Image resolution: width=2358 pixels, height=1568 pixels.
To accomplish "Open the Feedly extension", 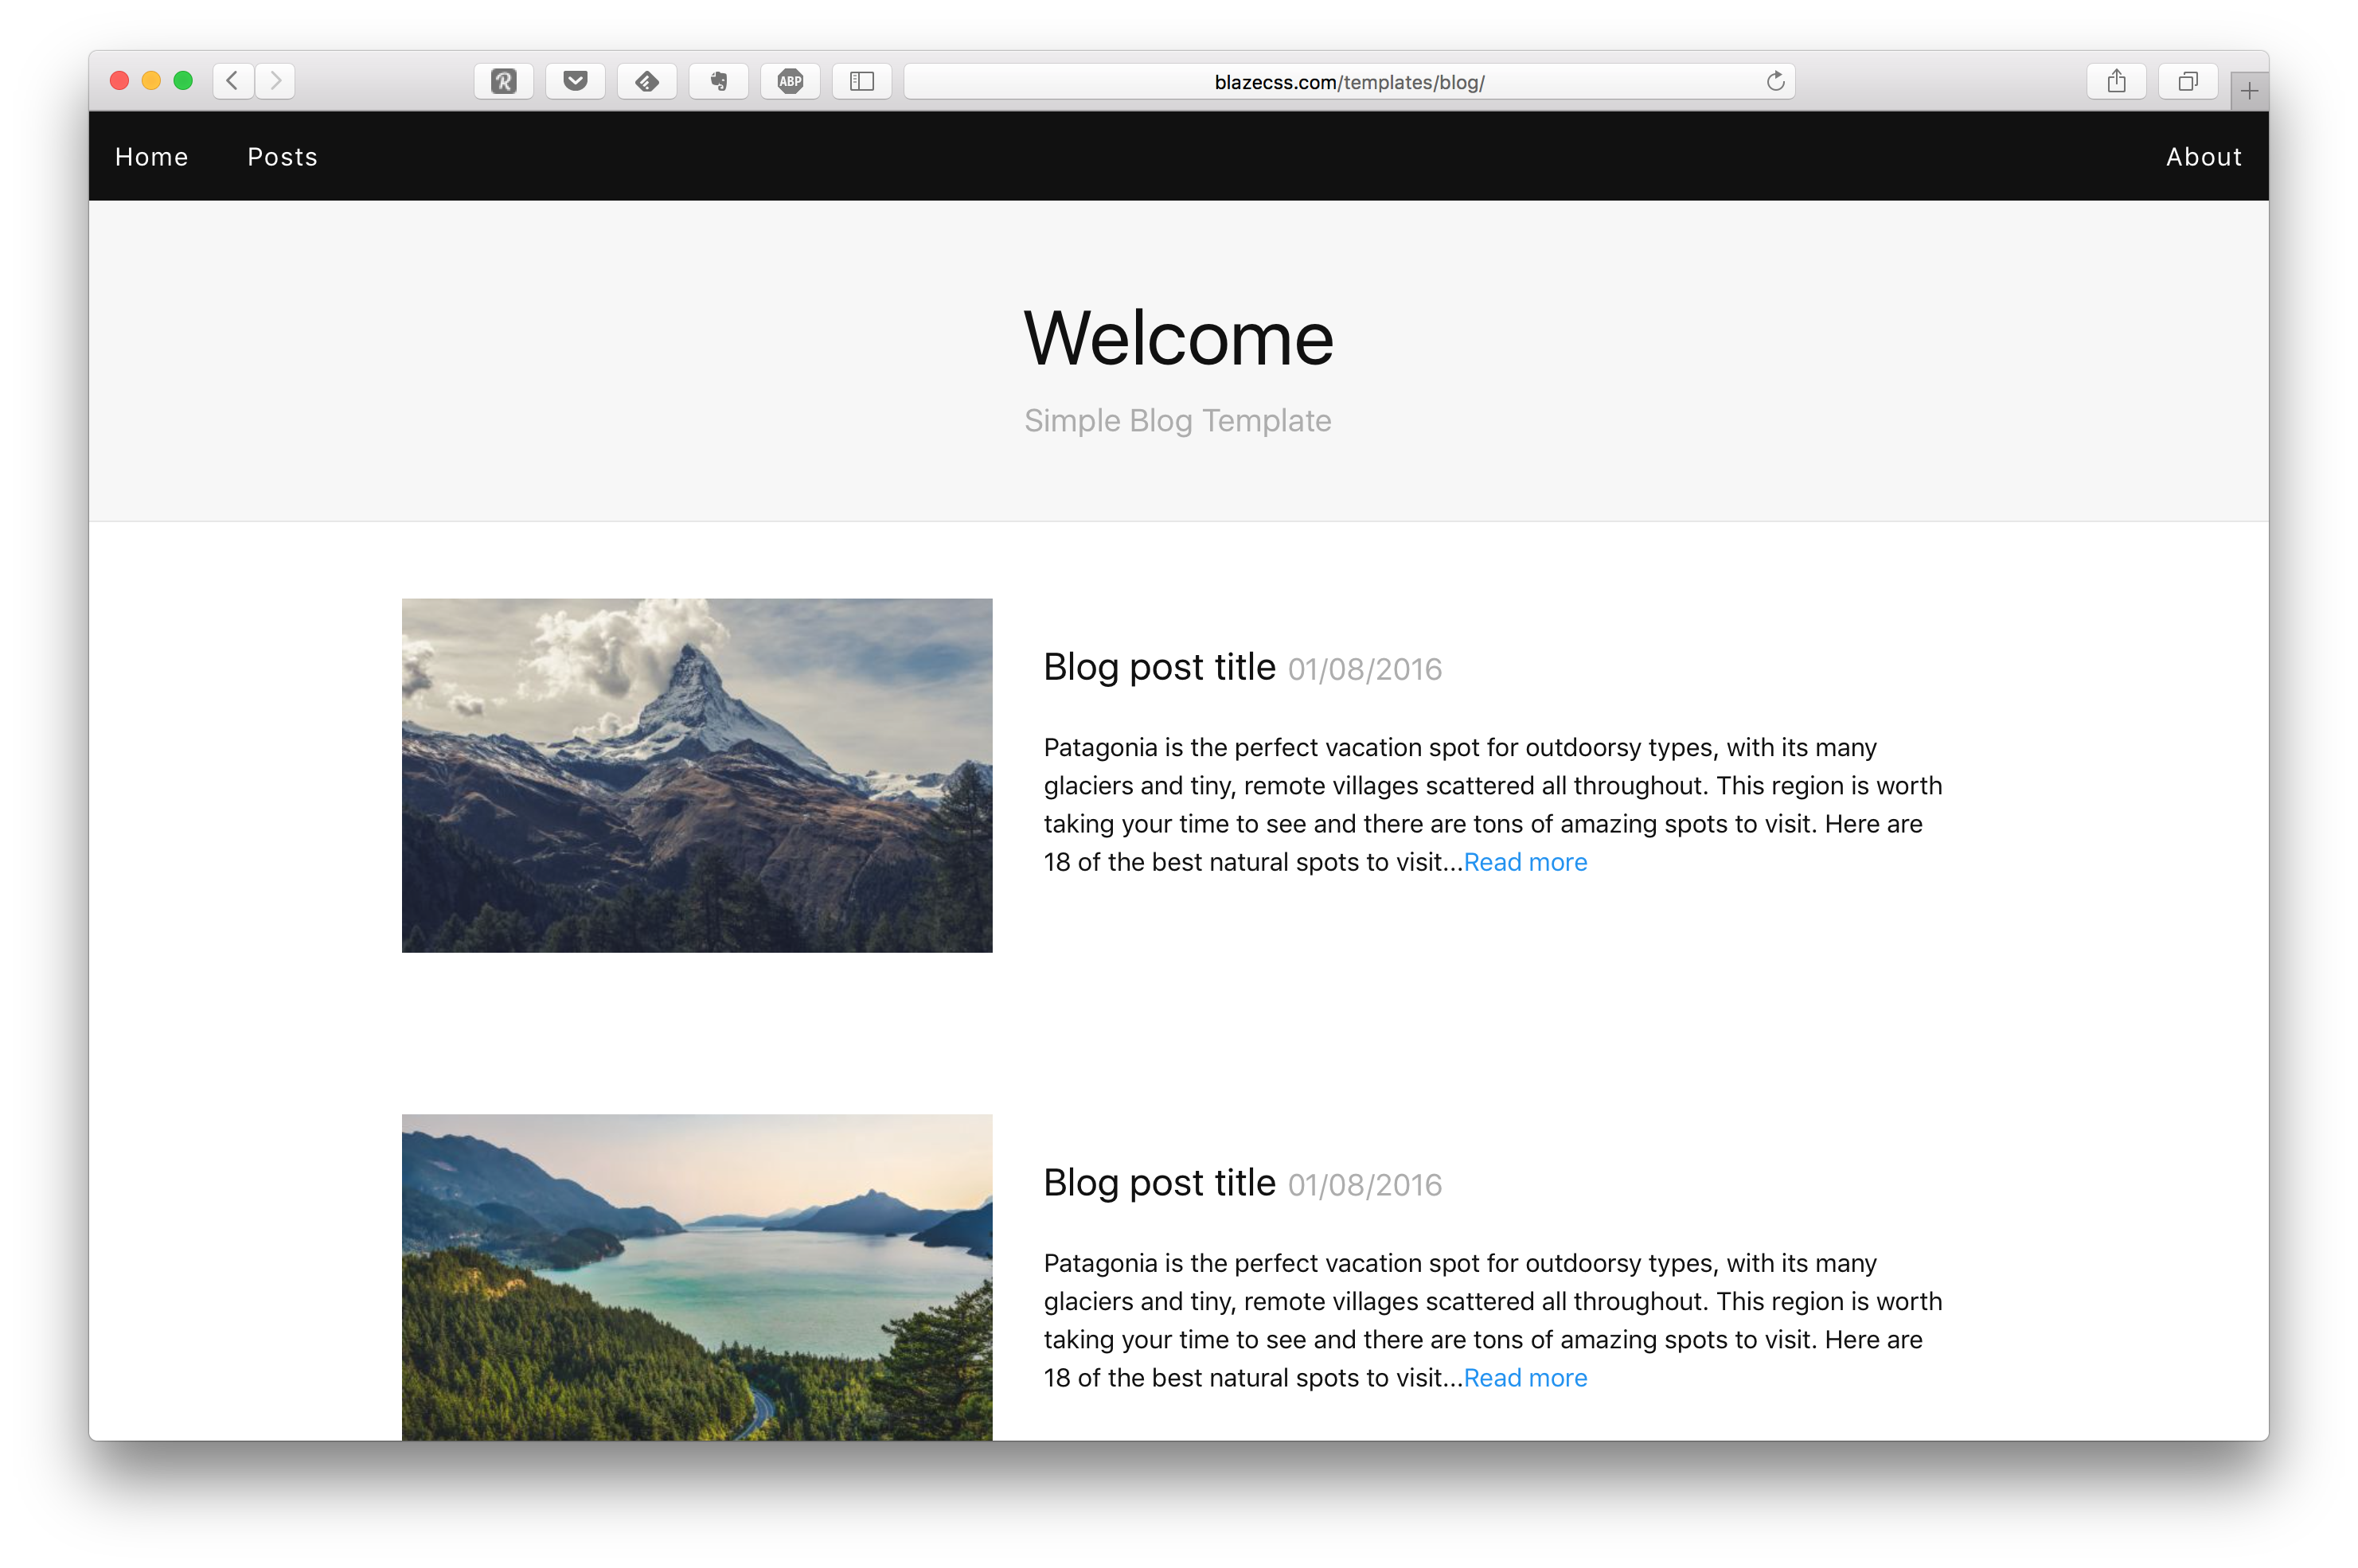I will tap(647, 81).
